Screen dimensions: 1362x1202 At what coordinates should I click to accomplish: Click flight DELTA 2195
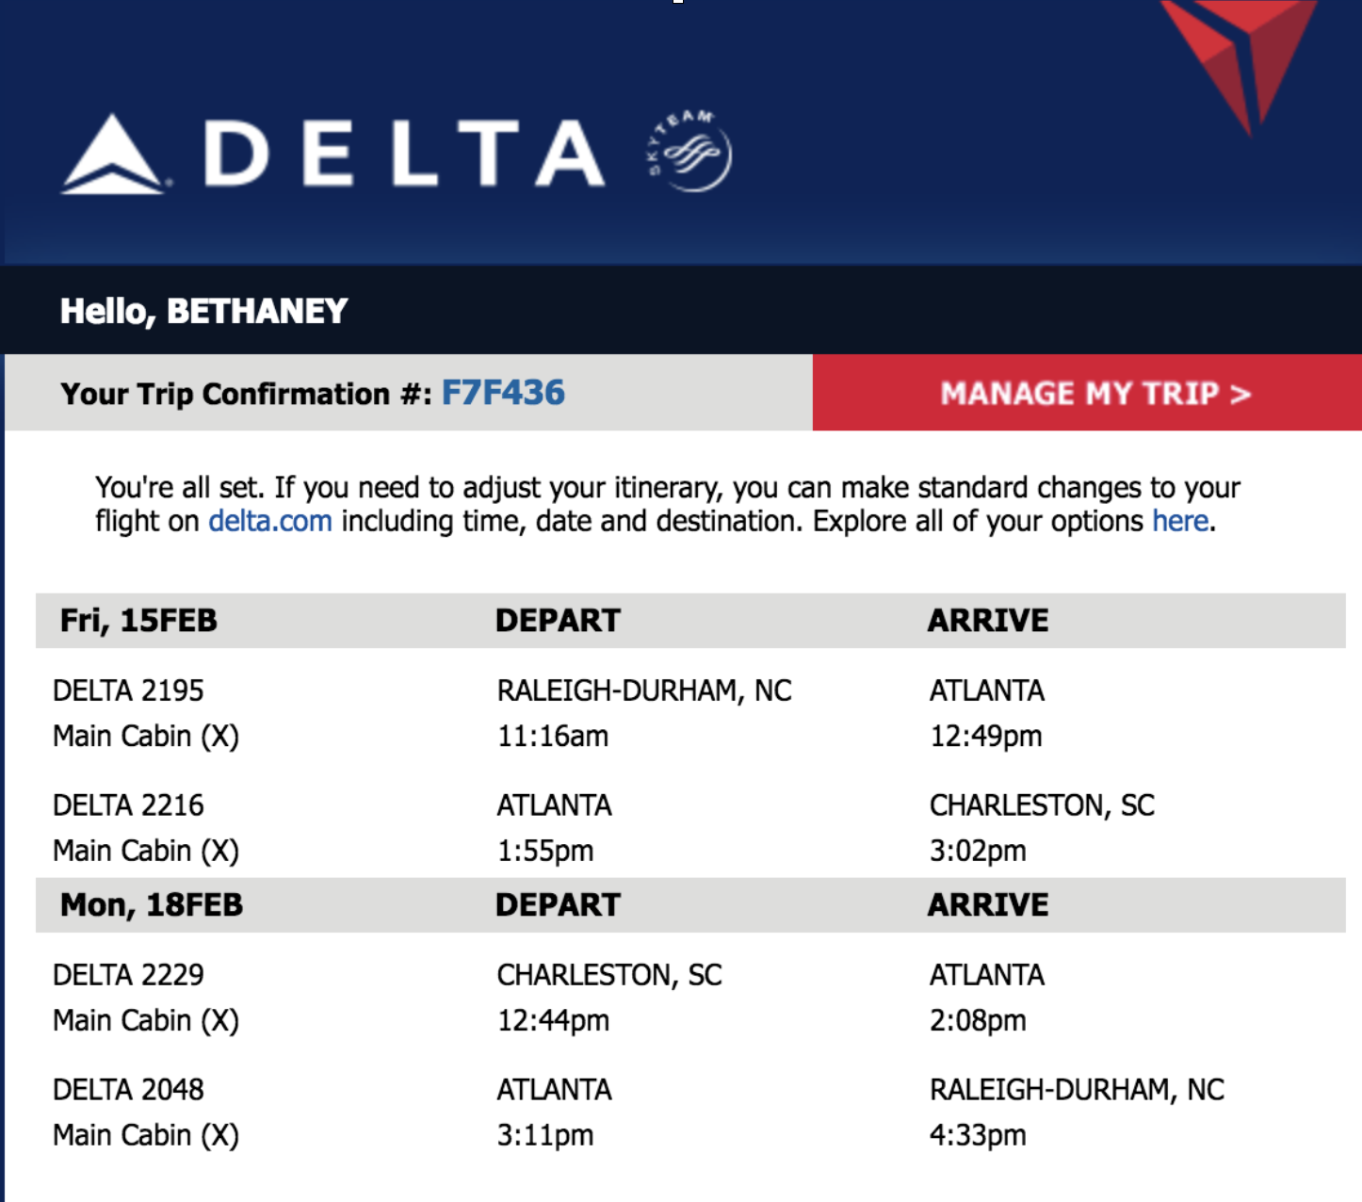click(x=128, y=690)
